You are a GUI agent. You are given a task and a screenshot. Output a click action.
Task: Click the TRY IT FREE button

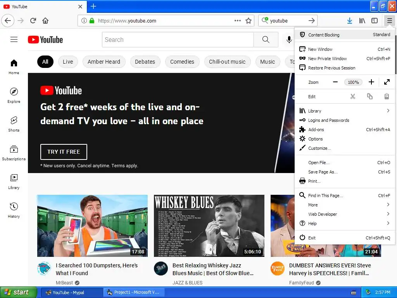click(x=64, y=152)
